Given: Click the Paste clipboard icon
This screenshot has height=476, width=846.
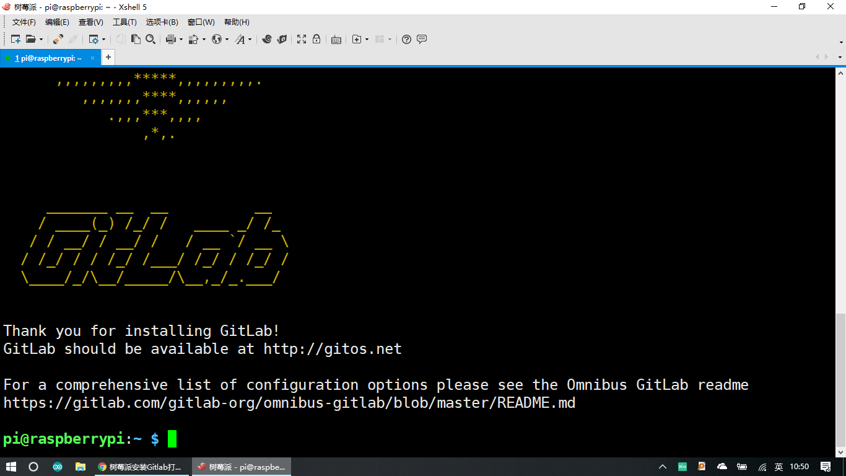Looking at the screenshot, I should click(x=136, y=39).
